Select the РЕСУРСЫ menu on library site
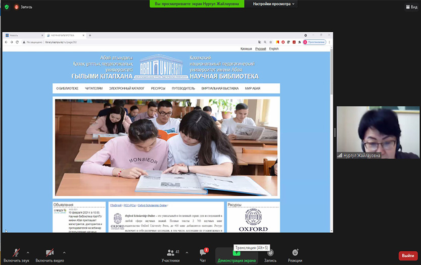The image size is (421, 265). click(x=158, y=88)
